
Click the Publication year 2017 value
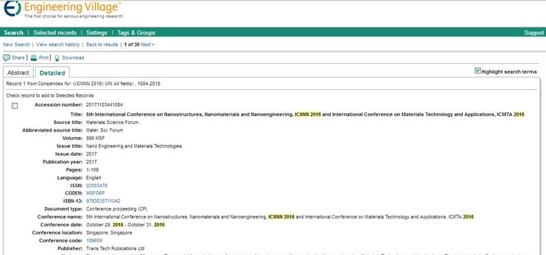(91, 162)
